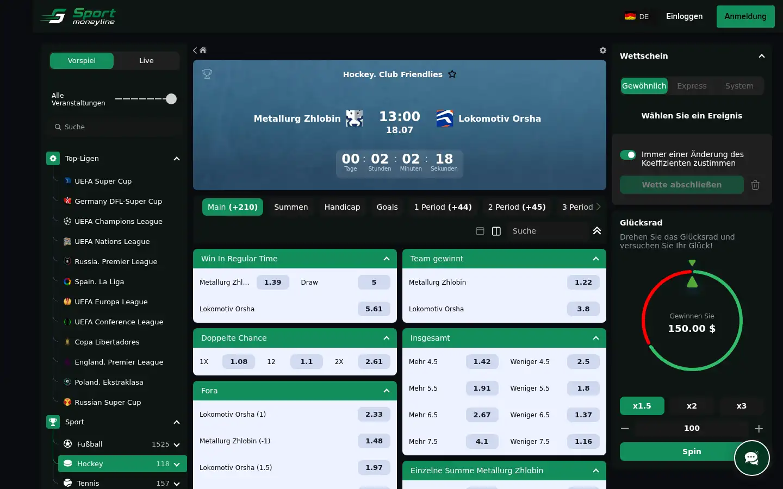Image resolution: width=783 pixels, height=489 pixels.
Task: Click the trash icon in bet slip
Action: pos(755,185)
